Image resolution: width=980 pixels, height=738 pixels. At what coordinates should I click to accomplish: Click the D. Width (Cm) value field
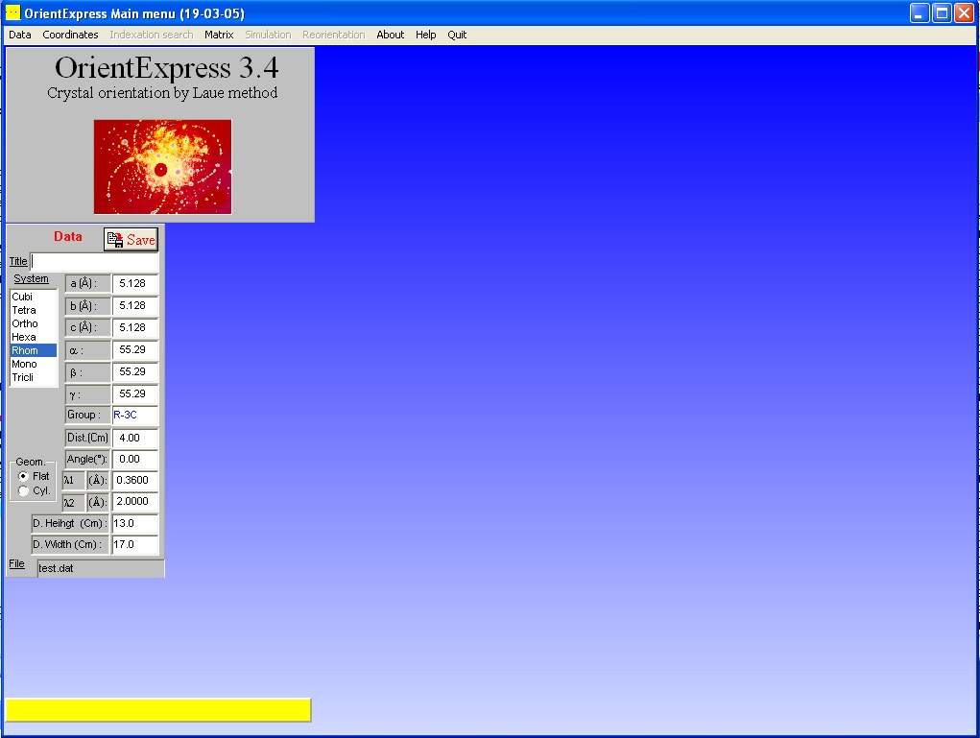135,545
